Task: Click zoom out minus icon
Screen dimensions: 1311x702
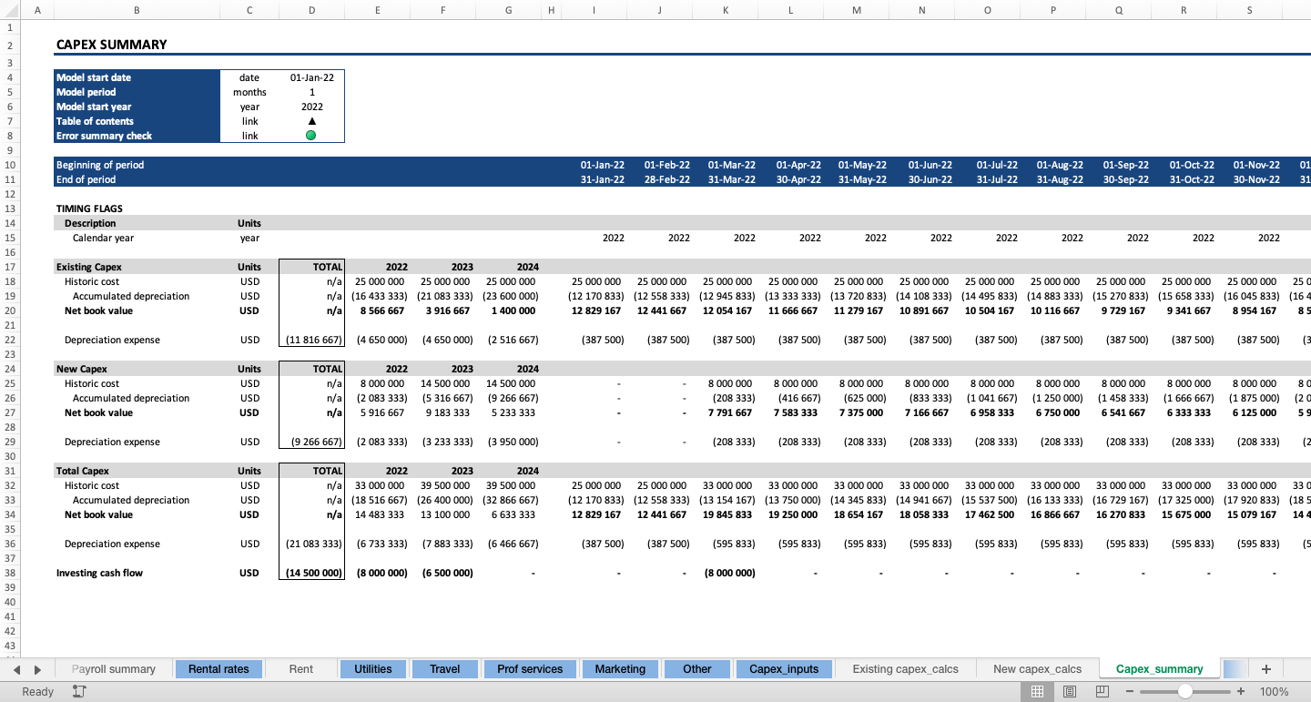Action: (x=1130, y=692)
